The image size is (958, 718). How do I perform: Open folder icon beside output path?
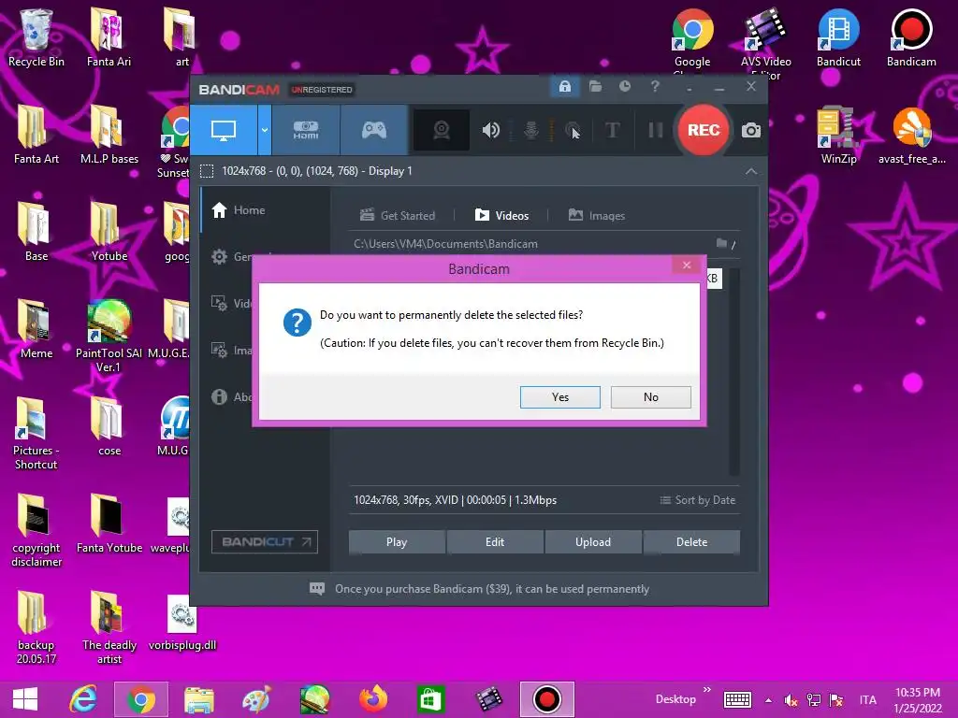tap(721, 244)
